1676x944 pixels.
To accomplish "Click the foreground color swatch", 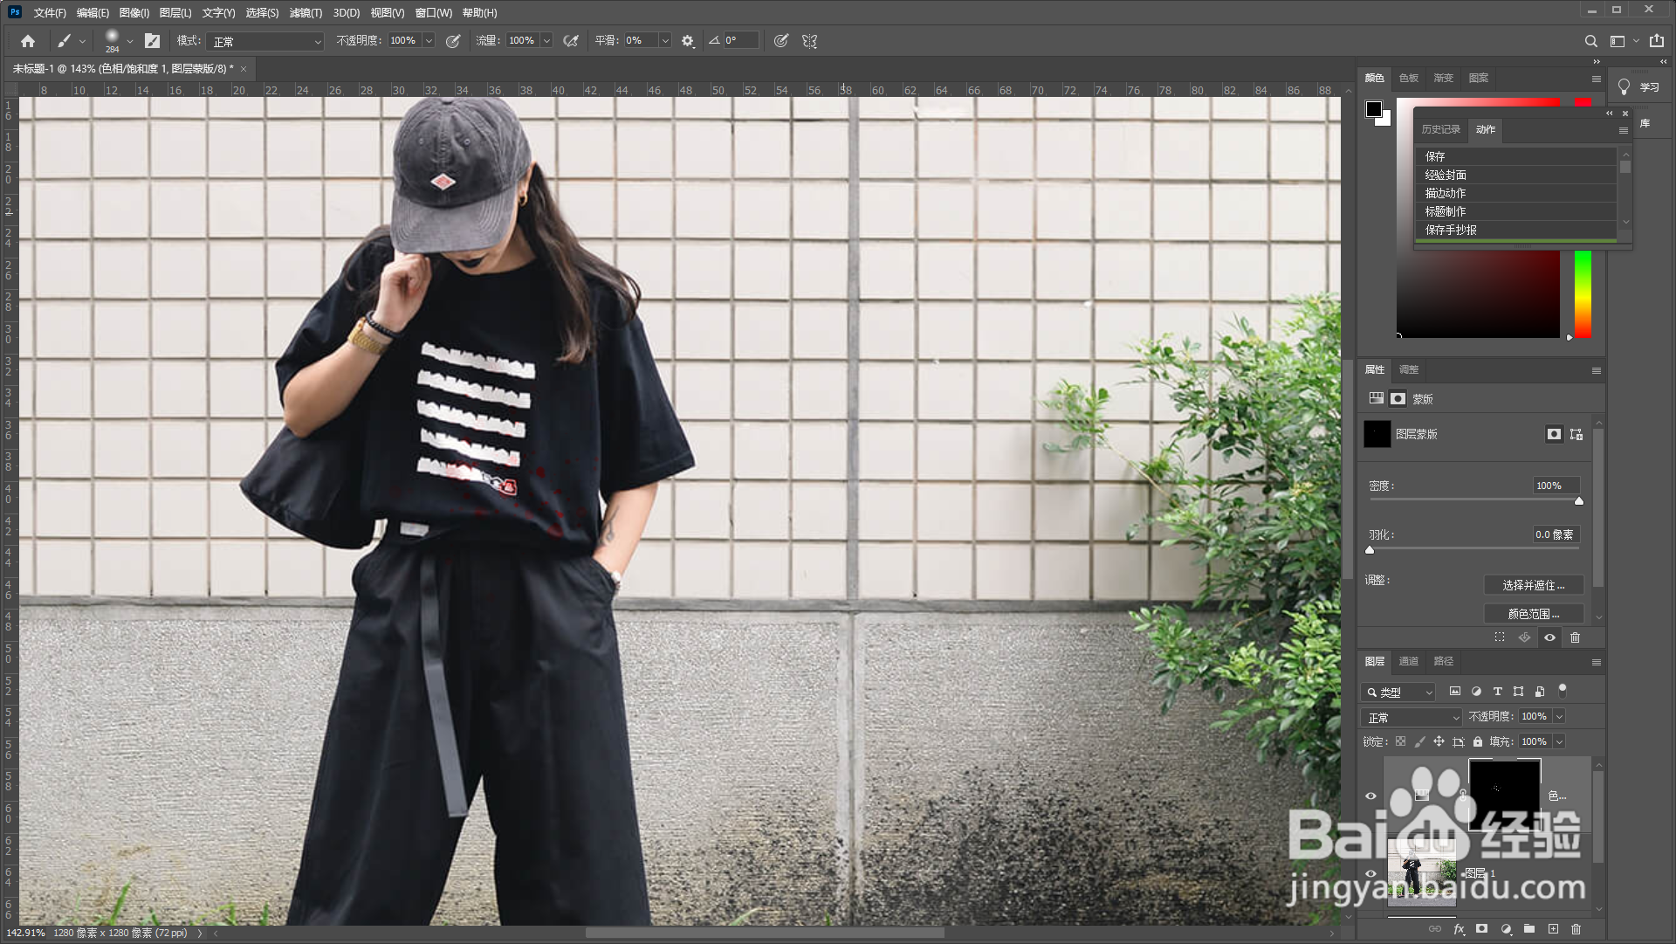I will pyautogui.click(x=1373, y=109).
